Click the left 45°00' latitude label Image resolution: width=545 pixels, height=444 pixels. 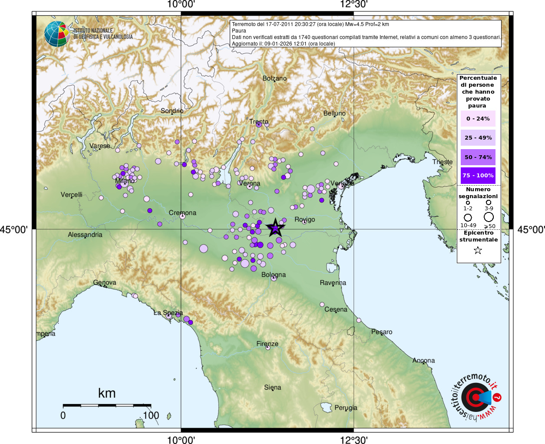pos(13,229)
